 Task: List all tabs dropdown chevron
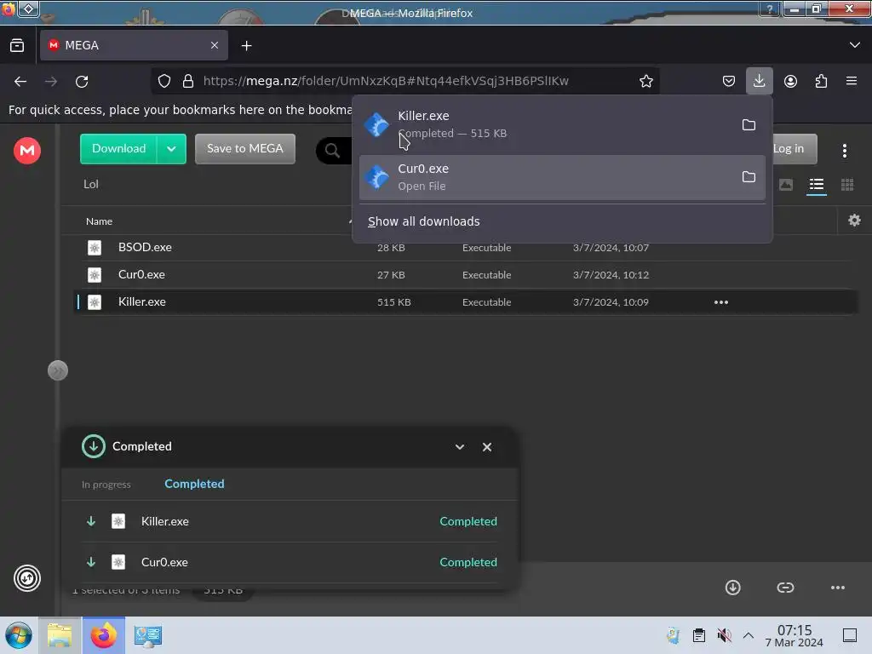(x=854, y=45)
